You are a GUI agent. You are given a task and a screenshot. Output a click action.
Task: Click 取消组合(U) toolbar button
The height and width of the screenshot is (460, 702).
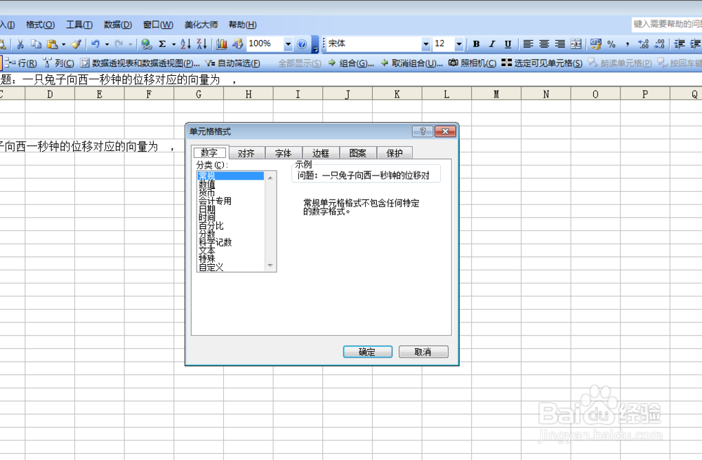click(x=412, y=63)
